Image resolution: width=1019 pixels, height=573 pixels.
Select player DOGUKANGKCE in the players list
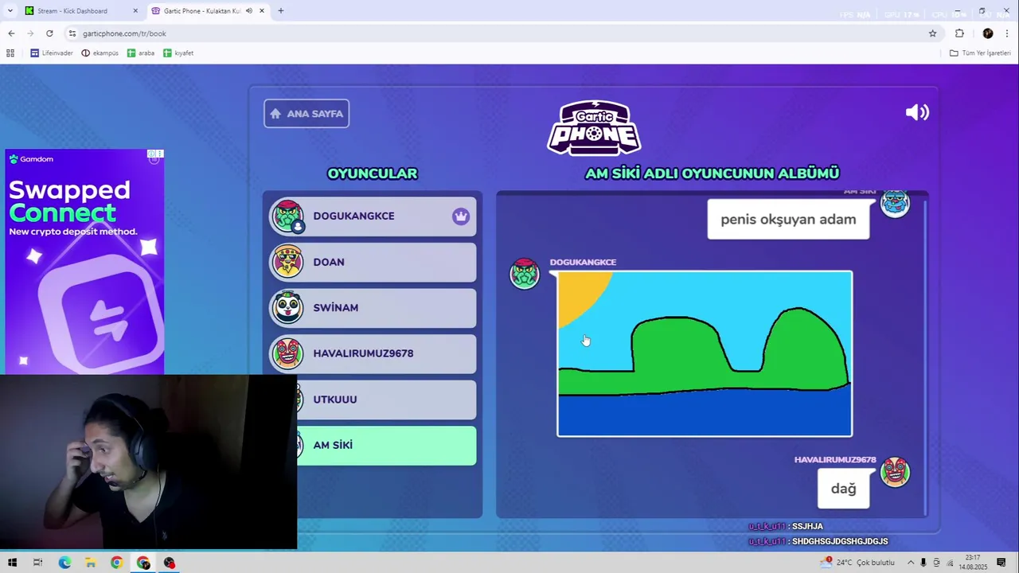click(373, 216)
